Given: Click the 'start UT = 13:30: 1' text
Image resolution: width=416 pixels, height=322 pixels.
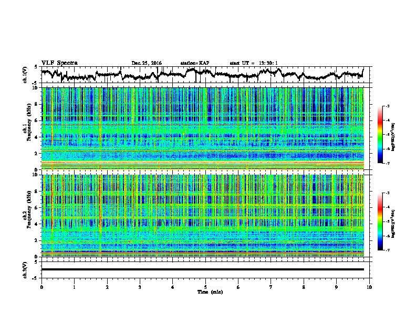Looking at the screenshot, I should (x=254, y=63).
